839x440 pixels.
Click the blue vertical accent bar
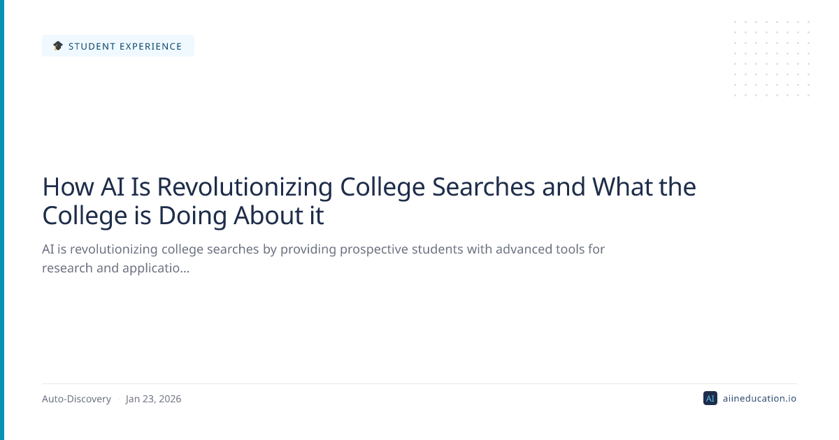pos(2,220)
